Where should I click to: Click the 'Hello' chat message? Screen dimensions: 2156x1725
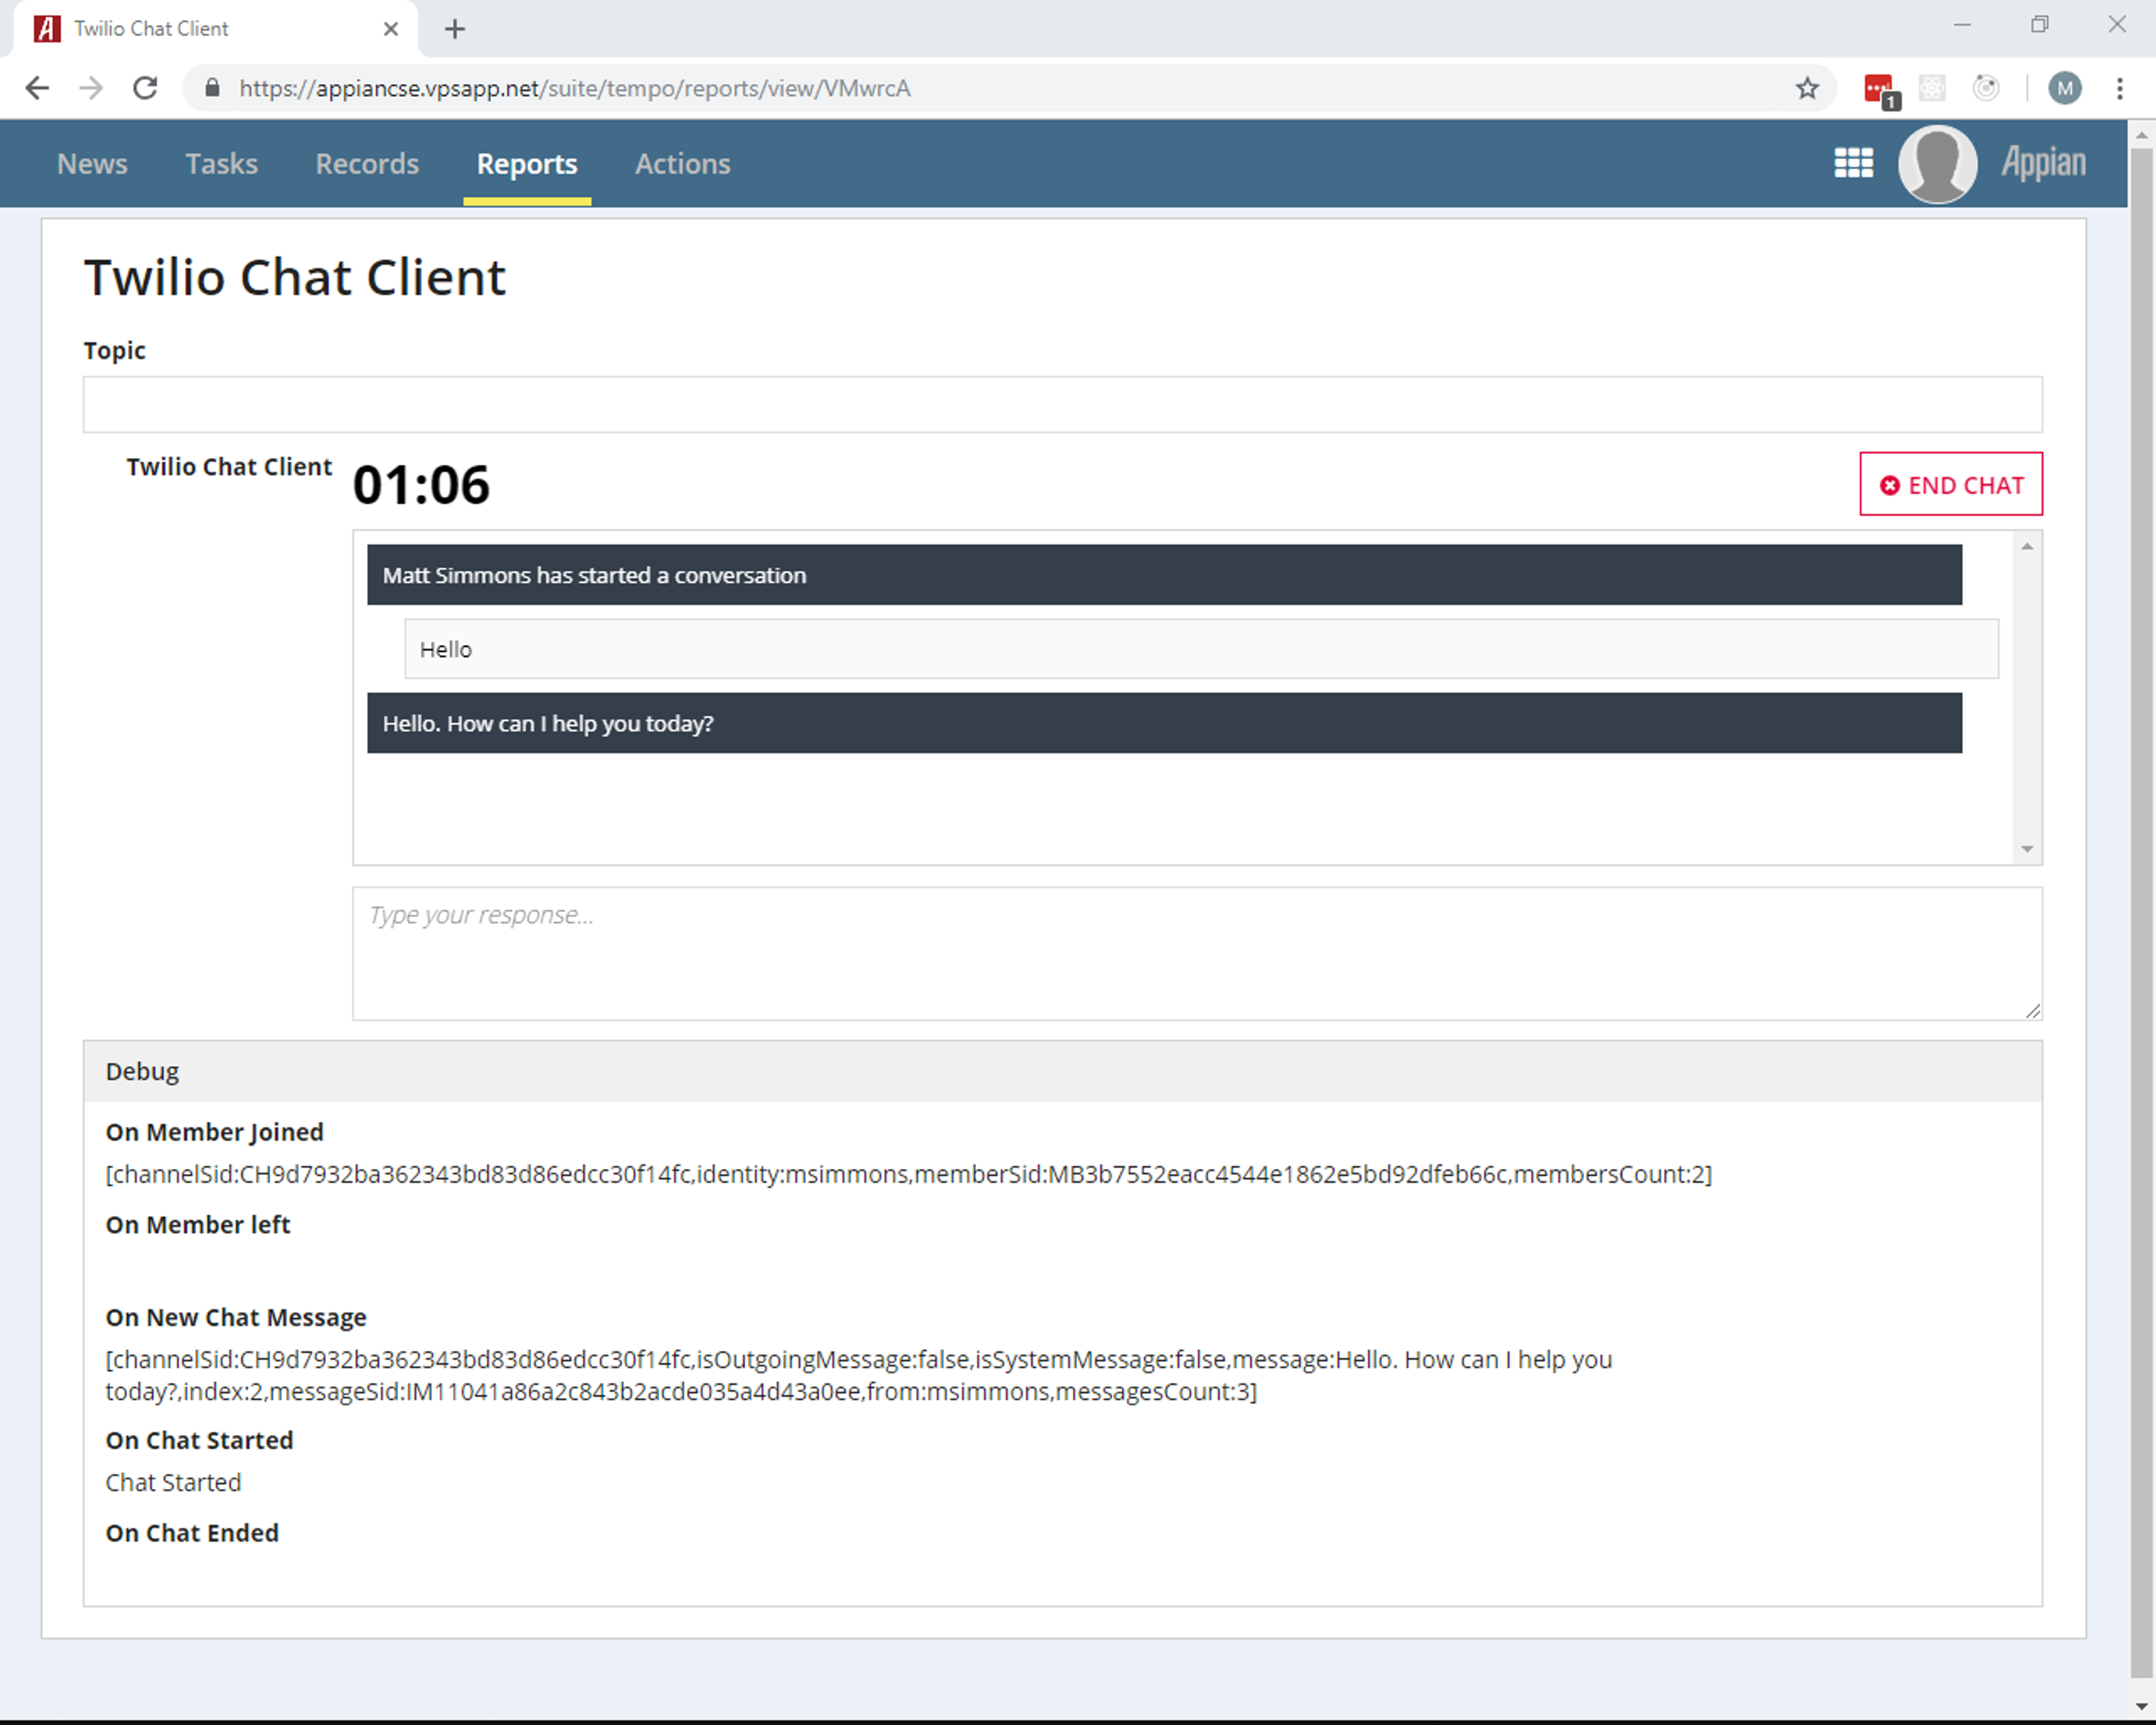pos(1201,649)
